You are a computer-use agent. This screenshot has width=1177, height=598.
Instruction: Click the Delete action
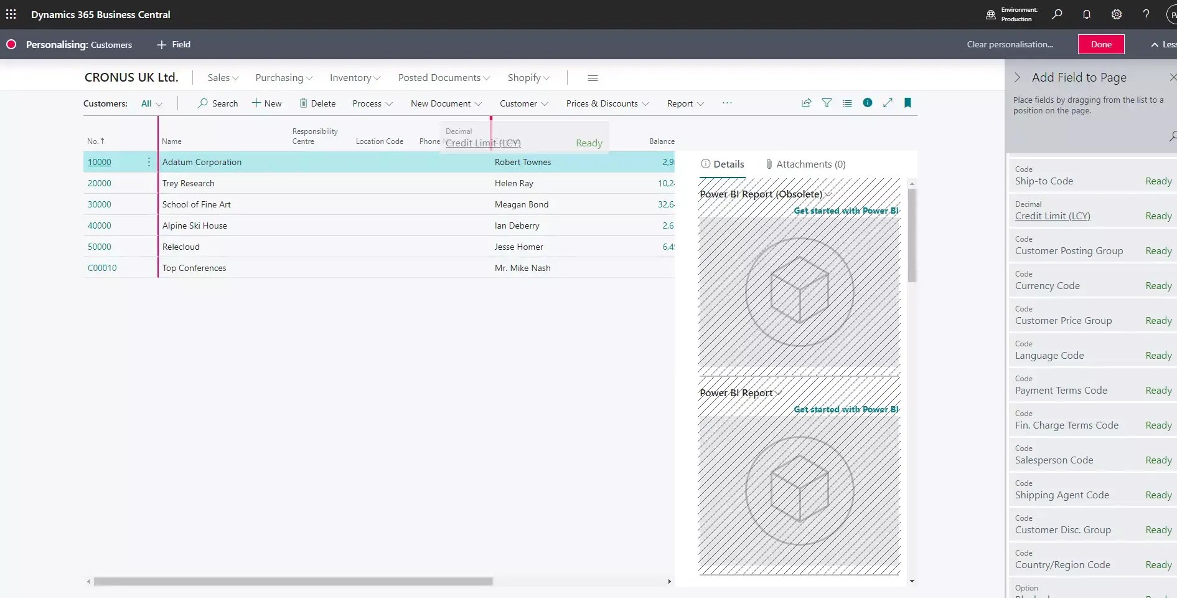pos(317,103)
